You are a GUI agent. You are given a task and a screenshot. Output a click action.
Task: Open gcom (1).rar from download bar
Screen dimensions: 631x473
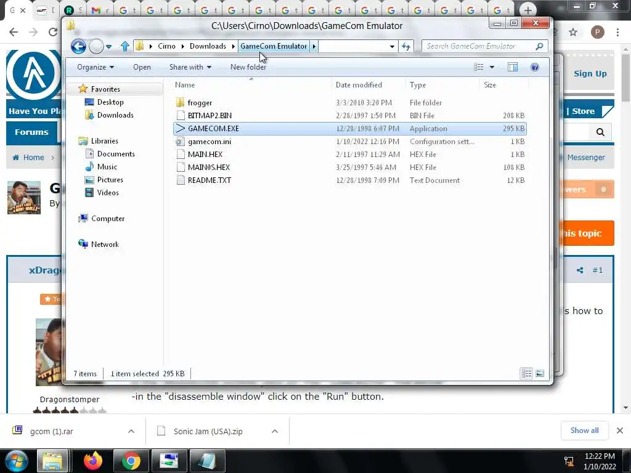(x=52, y=431)
